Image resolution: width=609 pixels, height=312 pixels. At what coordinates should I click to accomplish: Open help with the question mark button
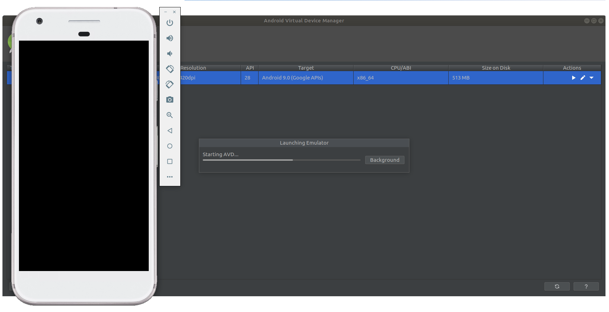coord(586,286)
